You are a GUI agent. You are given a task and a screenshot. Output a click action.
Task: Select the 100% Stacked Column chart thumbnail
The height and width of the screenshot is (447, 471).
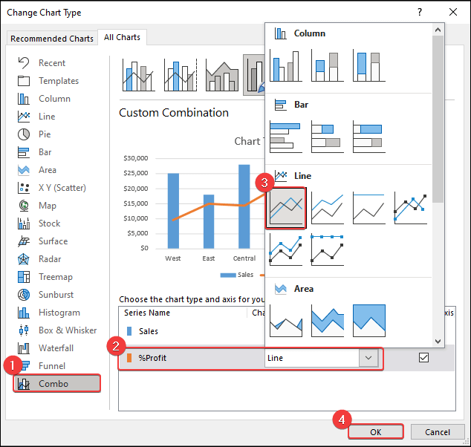pyautogui.click(x=369, y=65)
